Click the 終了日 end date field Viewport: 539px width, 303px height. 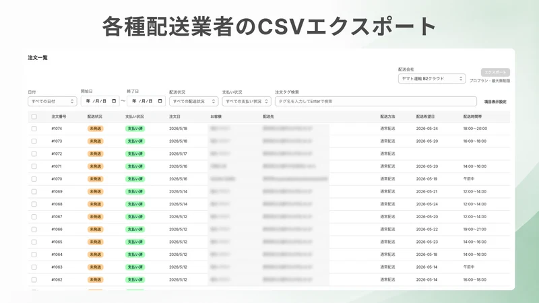[x=146, y=101]
